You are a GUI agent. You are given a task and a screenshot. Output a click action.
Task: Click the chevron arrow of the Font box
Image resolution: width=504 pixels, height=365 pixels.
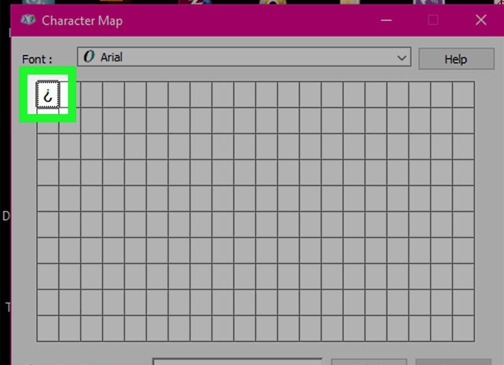tap(402, 58)
